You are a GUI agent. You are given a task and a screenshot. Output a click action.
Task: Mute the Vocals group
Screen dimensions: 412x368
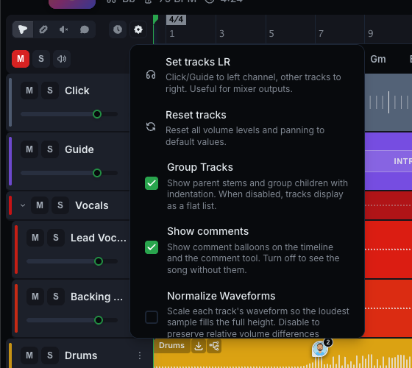[40, 205]
